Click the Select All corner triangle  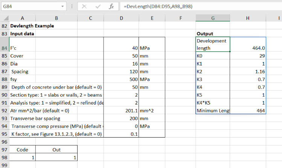(x=5, y=18)
